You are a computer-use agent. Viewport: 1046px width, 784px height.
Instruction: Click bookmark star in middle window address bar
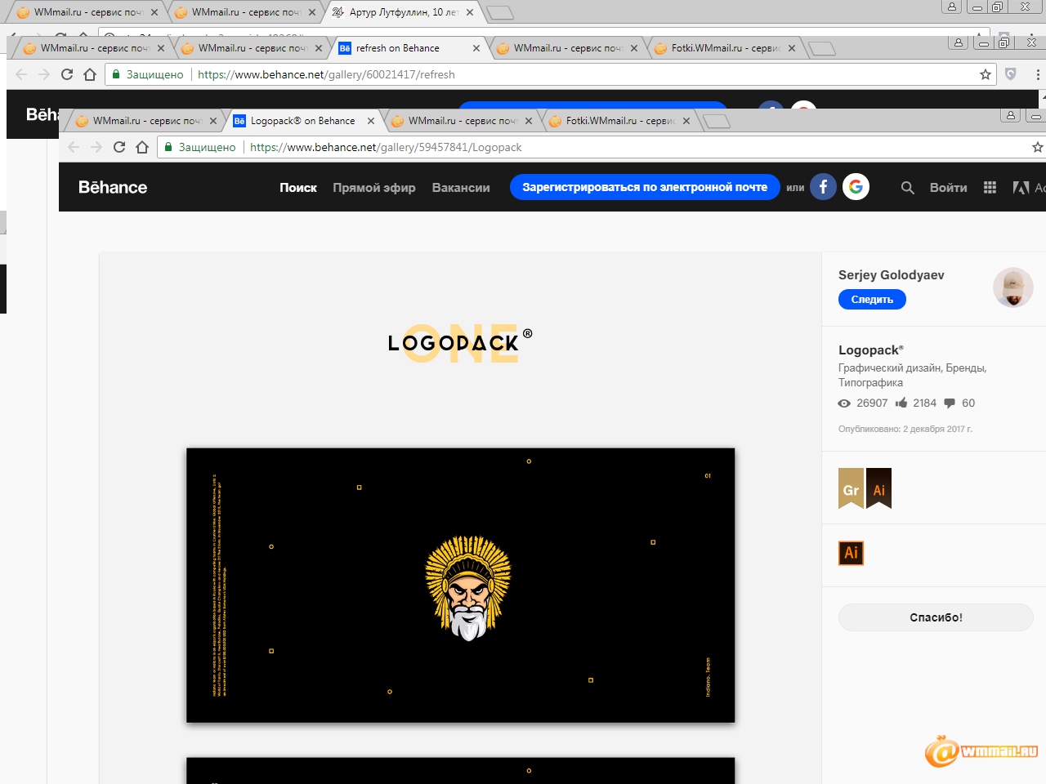click(986, 74)
